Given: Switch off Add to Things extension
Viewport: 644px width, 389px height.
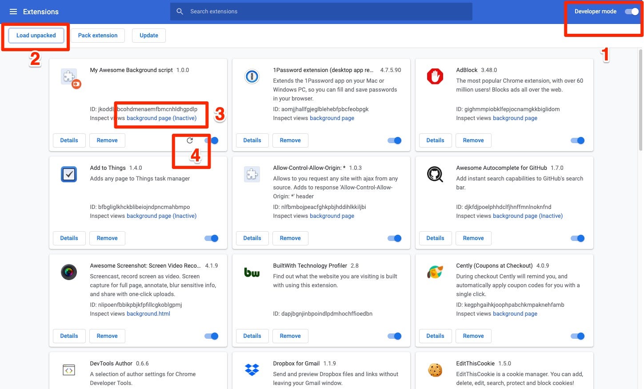Looking at the screenshot, I should coord(212,238).
